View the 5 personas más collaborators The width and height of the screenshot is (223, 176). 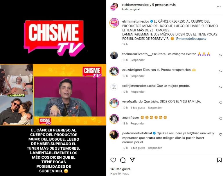click(x=164, y=5)
